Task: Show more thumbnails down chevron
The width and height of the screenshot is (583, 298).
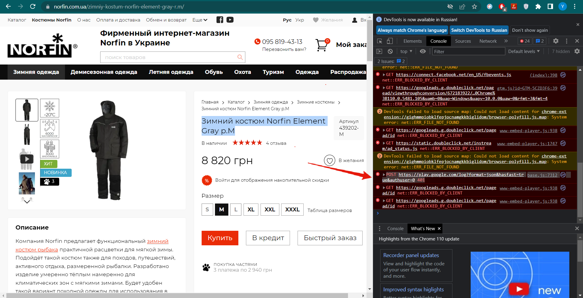Action: point(27,201)
